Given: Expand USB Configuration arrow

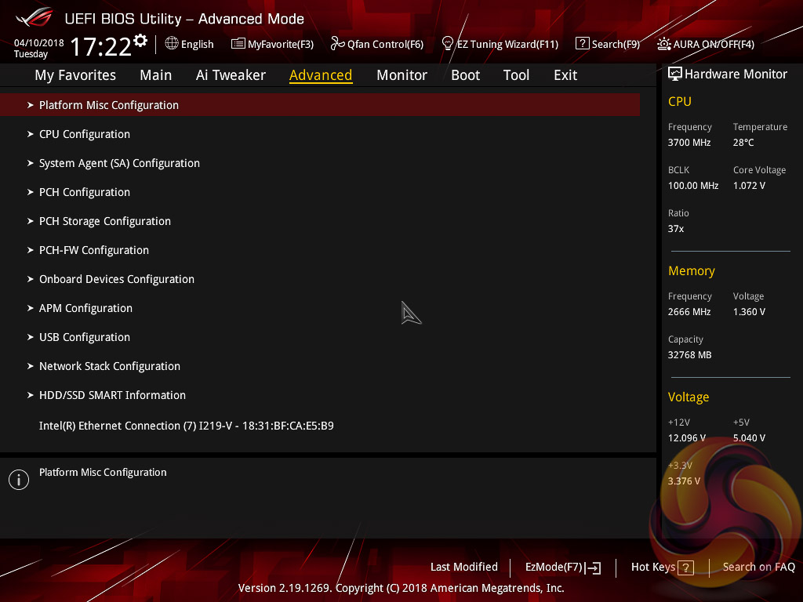Looking at the screenshot, I should [x=31, y=337].
